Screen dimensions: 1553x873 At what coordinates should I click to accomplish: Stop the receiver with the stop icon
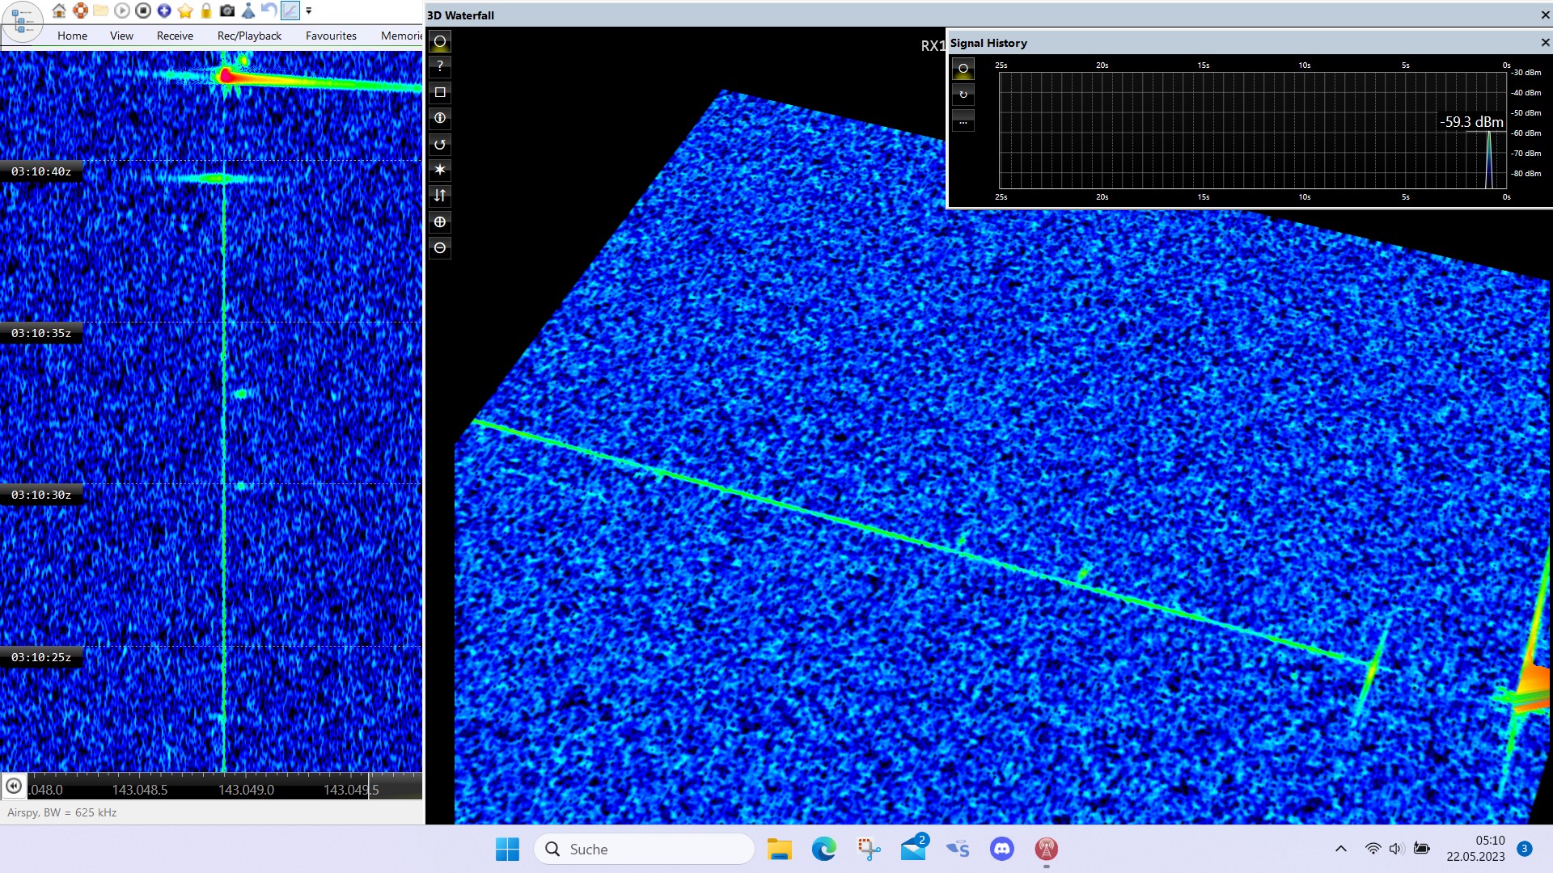(143, 11)
